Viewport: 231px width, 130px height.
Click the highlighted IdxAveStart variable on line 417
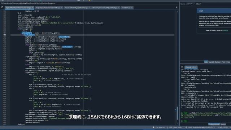point(27,33)
